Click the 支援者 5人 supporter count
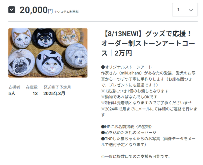 14,90
